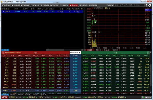Select the 50ETF row in quote list
This screenshot has height=100, width=153.
(42, 12)
